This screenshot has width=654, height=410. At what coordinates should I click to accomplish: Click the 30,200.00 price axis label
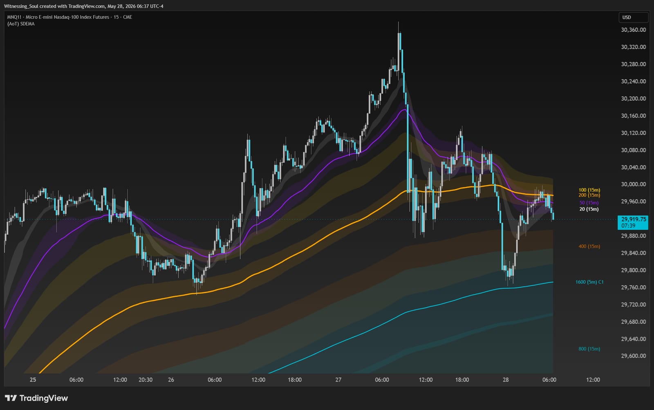(x=633, y=99)
